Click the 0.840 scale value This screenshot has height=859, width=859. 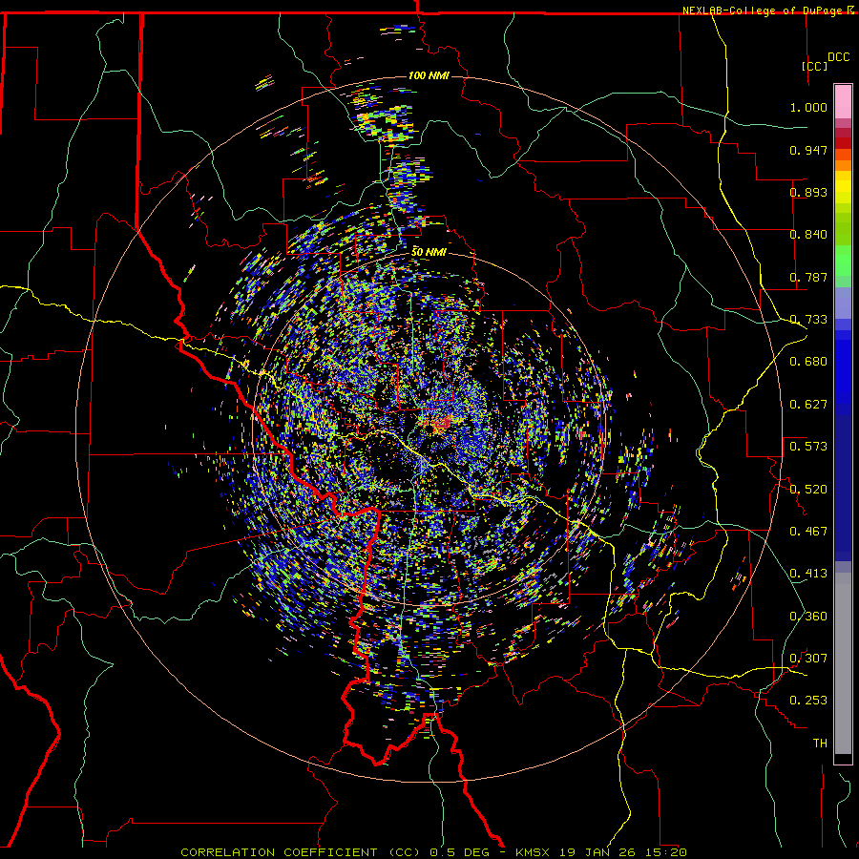pyautogui.click(x=808, y=235)
